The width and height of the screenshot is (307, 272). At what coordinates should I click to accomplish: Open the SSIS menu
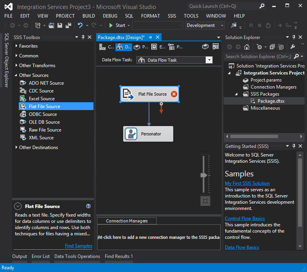pos(172,16)
